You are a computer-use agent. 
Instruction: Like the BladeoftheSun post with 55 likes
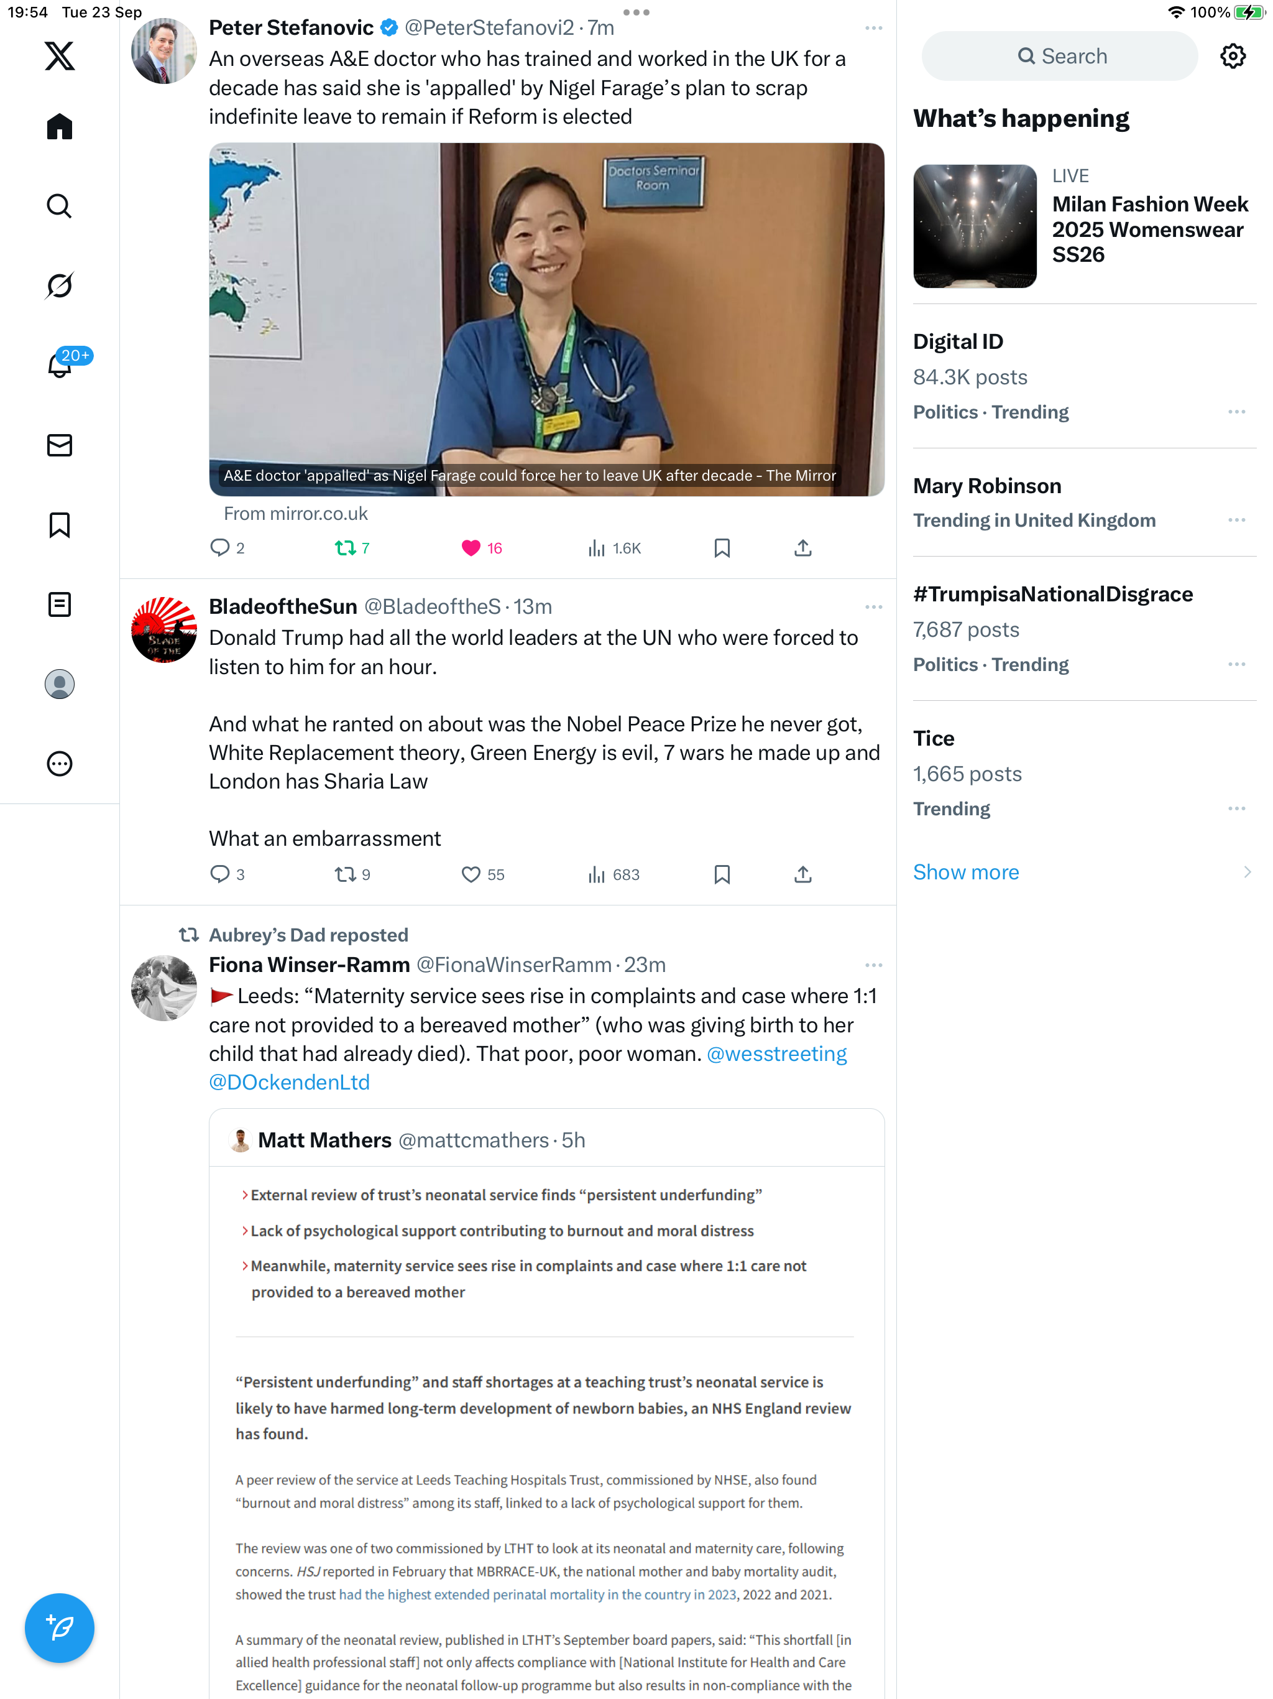(x=483, y=874)
